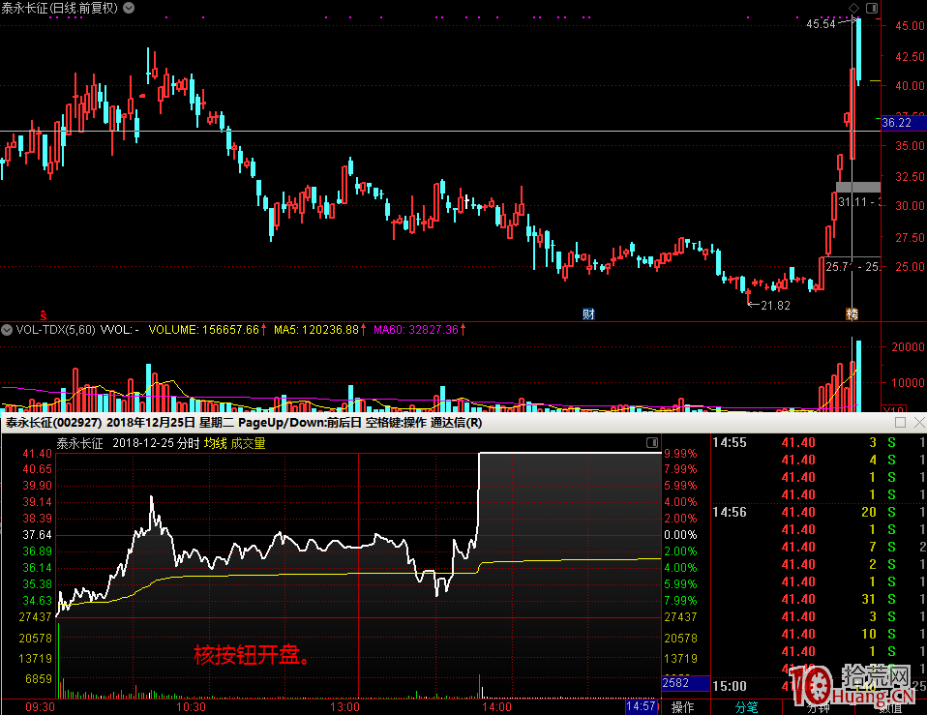
Task: Select the 14:55 tick row
Action: click(x=819, y=442)
